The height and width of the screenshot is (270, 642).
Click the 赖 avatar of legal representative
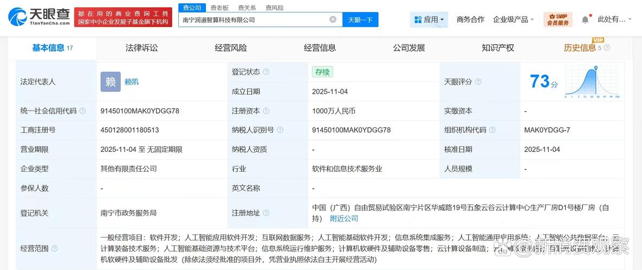111,82
